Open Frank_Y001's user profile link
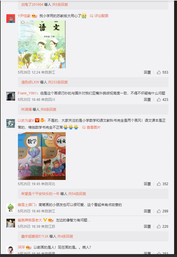This screenshot has width=177, height=257. 27,93
